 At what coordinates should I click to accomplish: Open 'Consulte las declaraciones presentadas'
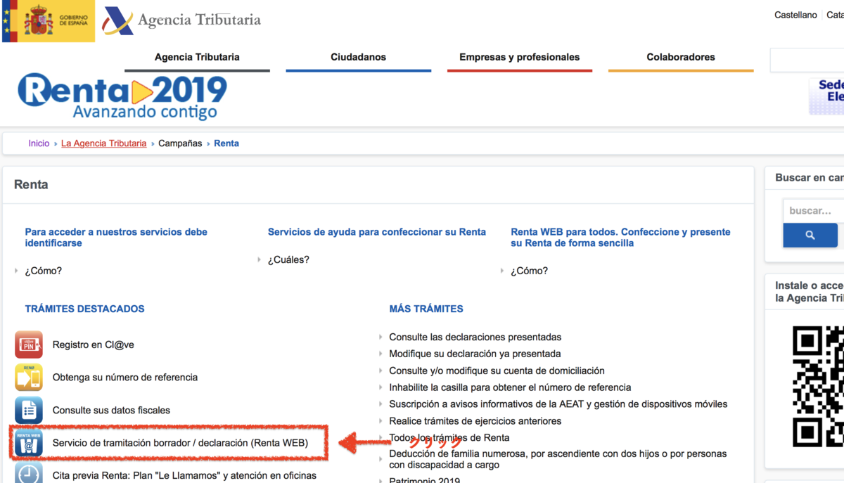click(x=475, y=337)
